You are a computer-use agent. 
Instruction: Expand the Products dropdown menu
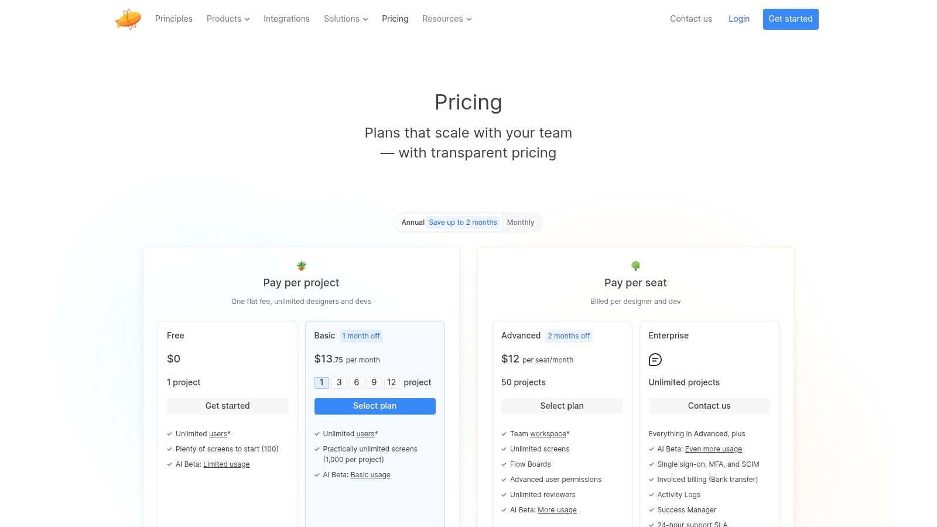click(228, 19)
